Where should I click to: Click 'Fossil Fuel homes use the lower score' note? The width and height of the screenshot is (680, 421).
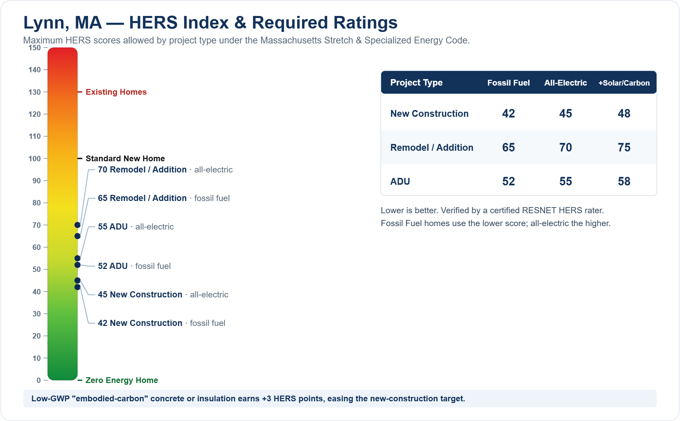tap(496, 223)
